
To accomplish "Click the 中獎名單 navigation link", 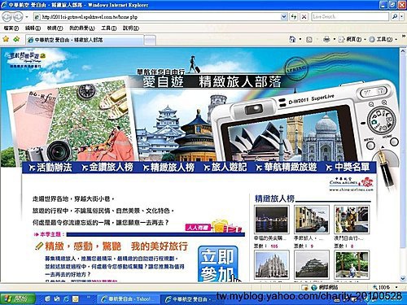I will [348, 168].
